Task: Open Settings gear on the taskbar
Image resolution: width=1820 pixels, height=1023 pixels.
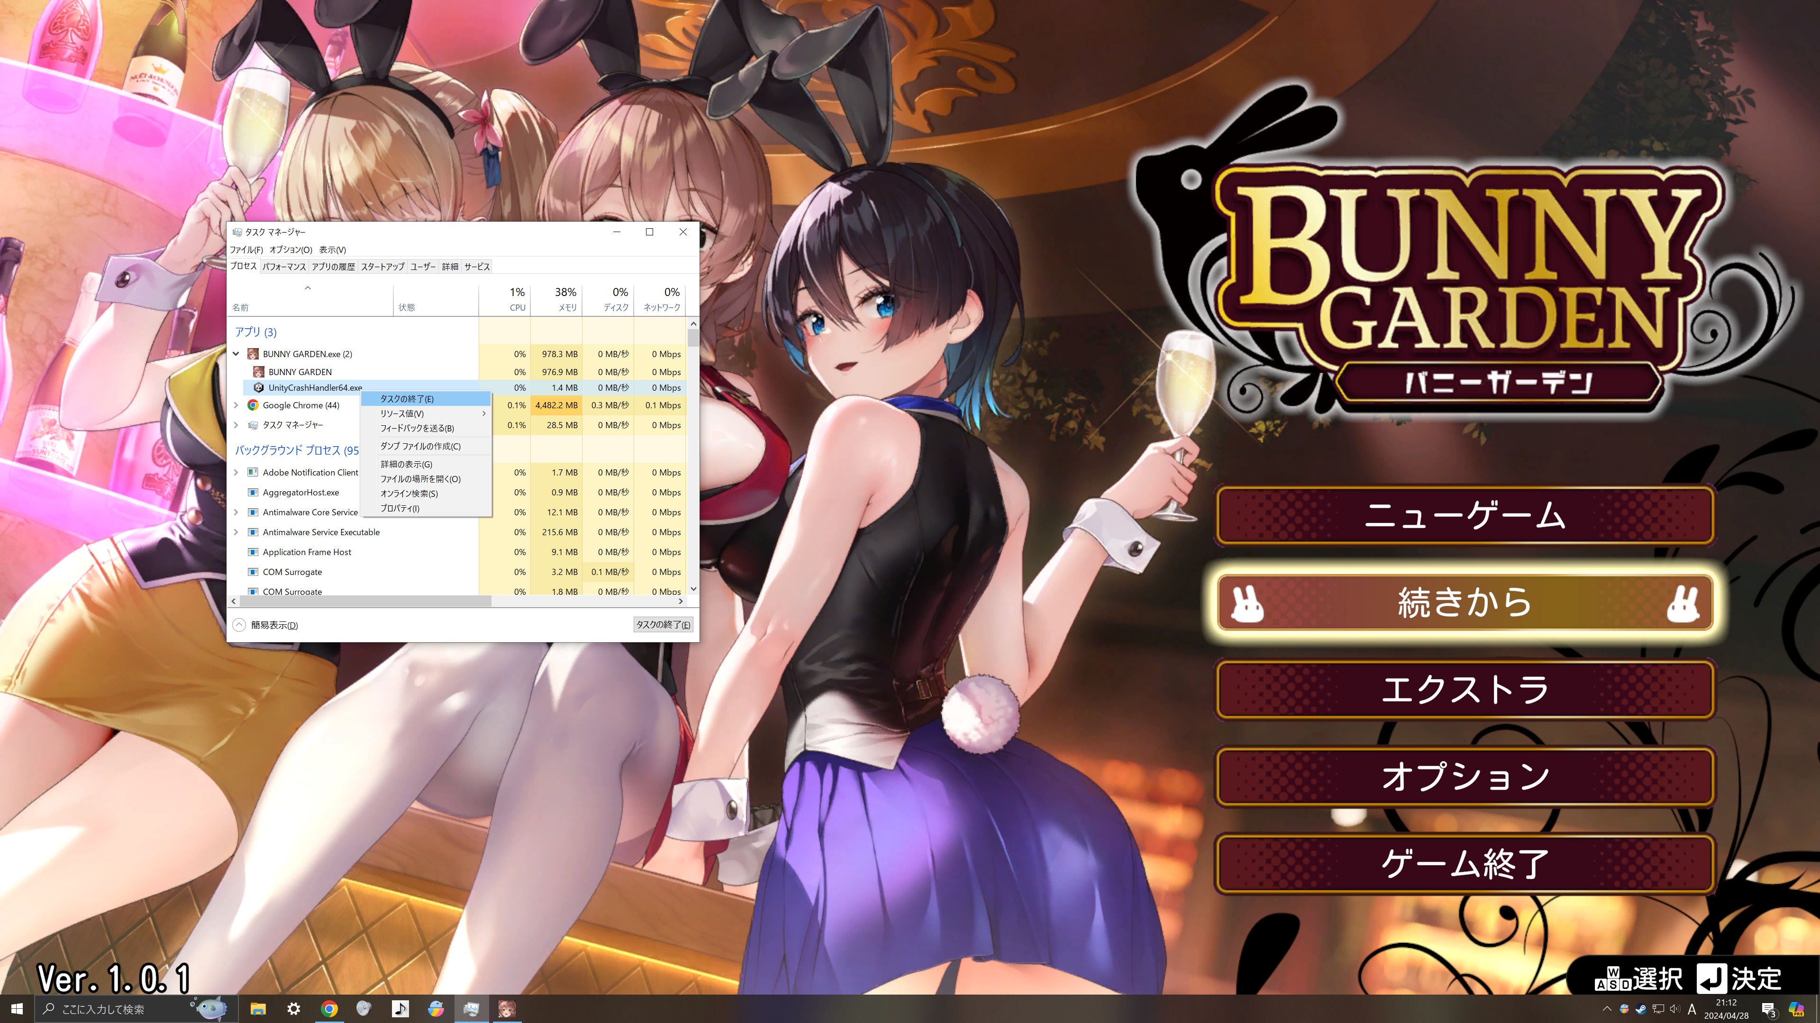Action: point(294,1009)
